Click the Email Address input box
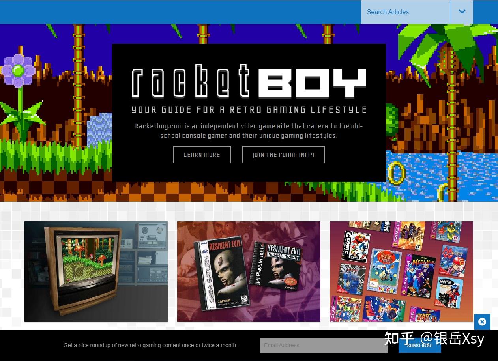This screenshot has height=361, width=498. (x=324, y=345)
